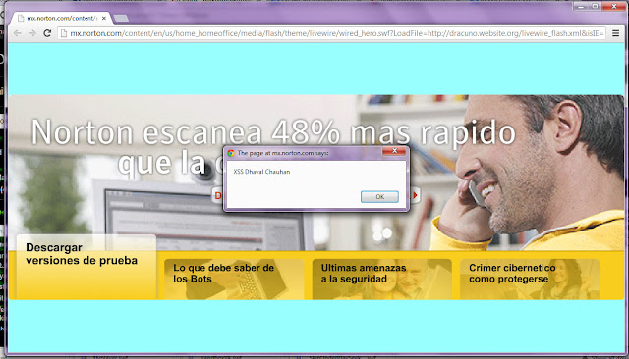Reload the page
629x359 pixels.
tap(47, 33)
